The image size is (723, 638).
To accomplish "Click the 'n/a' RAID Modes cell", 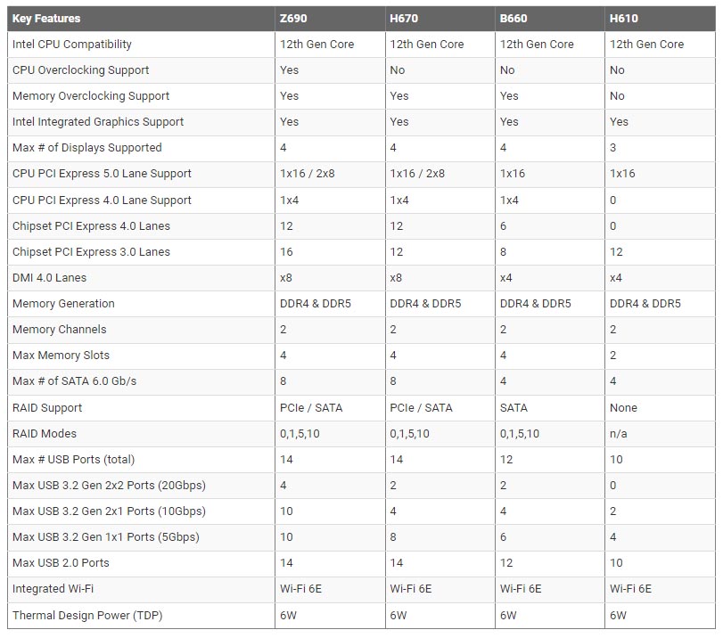I will click(619, 434).
